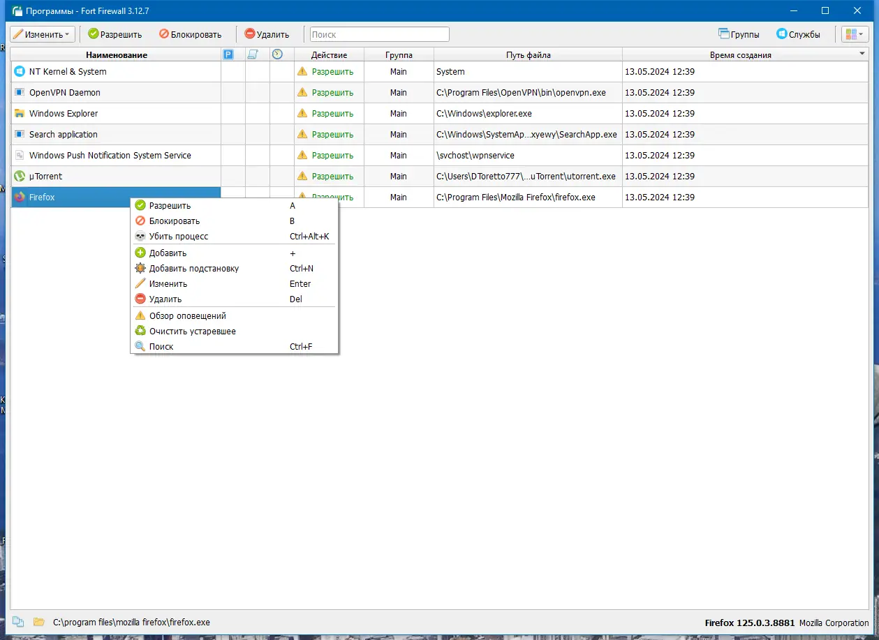Click the 'System' path cell
879x640 pixels.
tap(528, 71)
